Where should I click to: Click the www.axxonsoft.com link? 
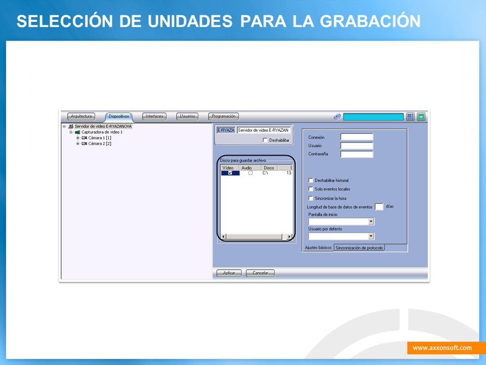click(442, 348)
